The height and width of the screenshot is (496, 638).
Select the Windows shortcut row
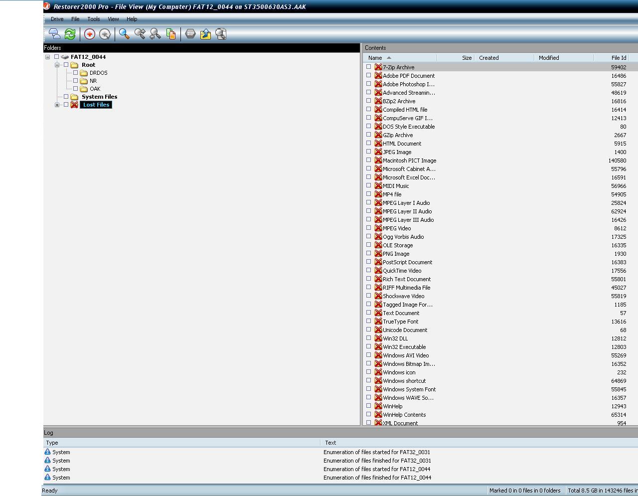coord(500,381)
